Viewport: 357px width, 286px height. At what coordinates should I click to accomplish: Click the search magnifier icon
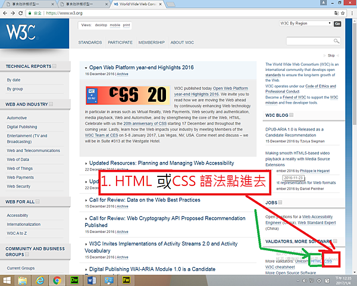pos(336,41)
